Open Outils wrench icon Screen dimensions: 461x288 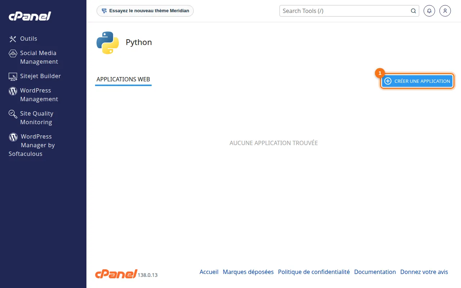coord(13,39)
